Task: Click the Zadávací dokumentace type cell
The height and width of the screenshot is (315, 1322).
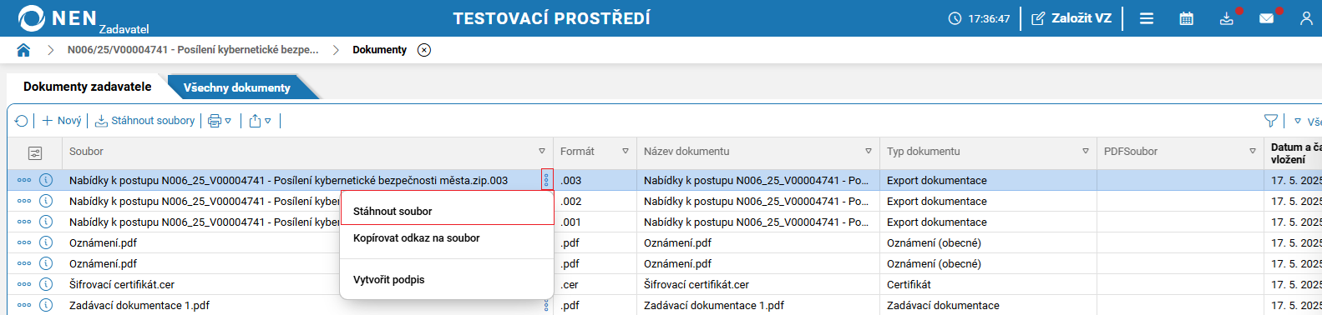Action: [988, 305]
